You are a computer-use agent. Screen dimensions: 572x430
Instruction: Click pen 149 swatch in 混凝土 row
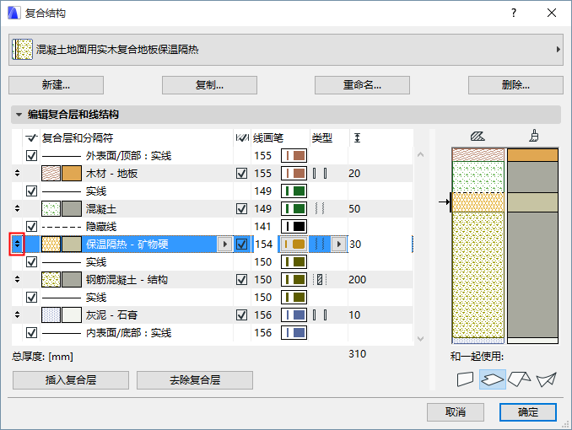tap(294, 208)
